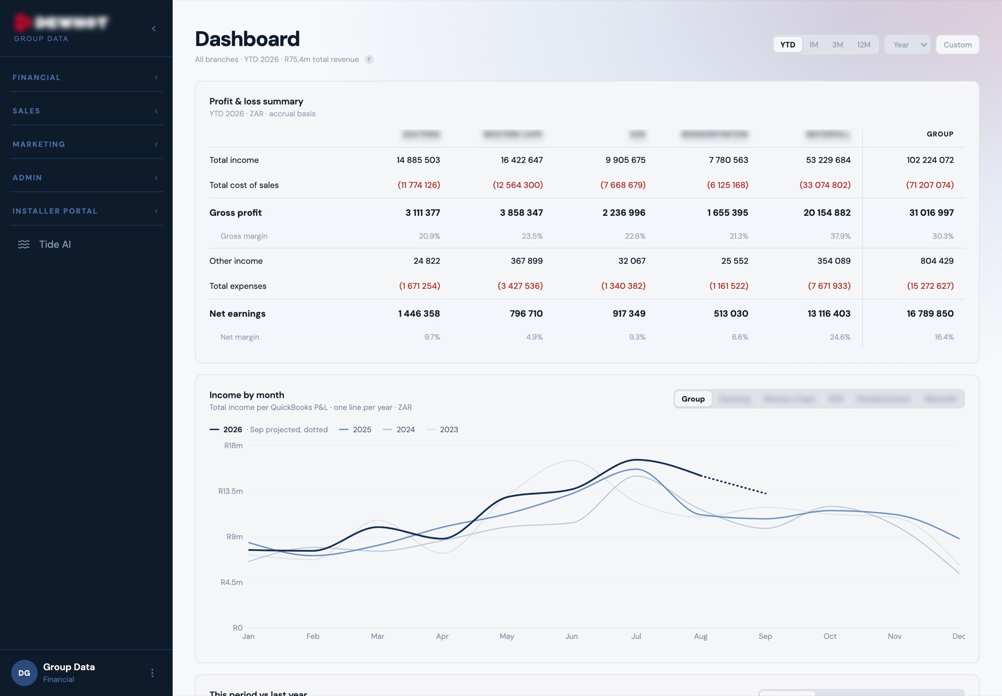Click the Net earnings row label
The image size is (1002, 696).
coord(237,314)
